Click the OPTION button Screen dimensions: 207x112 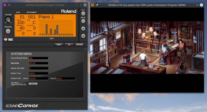(x=79, y=45)
